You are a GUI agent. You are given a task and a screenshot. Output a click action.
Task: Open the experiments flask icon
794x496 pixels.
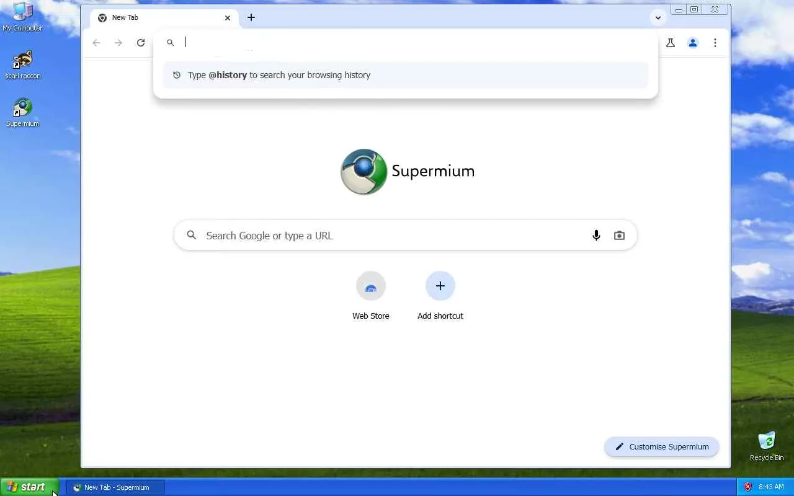[x=671, y=43]
